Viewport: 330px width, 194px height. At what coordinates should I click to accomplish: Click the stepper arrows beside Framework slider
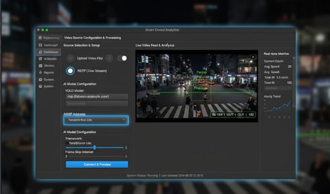coord(126,148)
